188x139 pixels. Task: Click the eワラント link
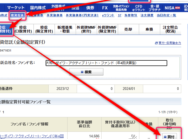click(x=108, y=15)
